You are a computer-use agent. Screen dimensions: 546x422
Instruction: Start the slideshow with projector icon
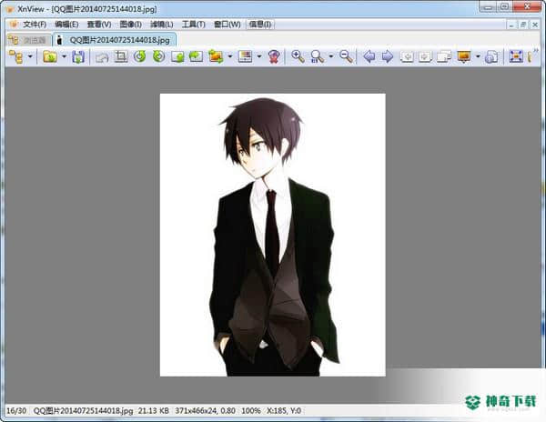tap(464, 56)
